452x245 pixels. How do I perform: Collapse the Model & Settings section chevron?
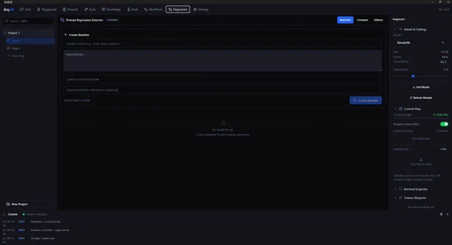click(x=395, y=29)
